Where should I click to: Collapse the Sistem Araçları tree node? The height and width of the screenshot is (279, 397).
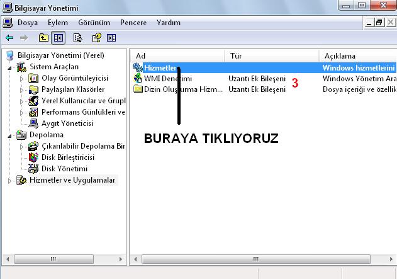coord(9,67)
